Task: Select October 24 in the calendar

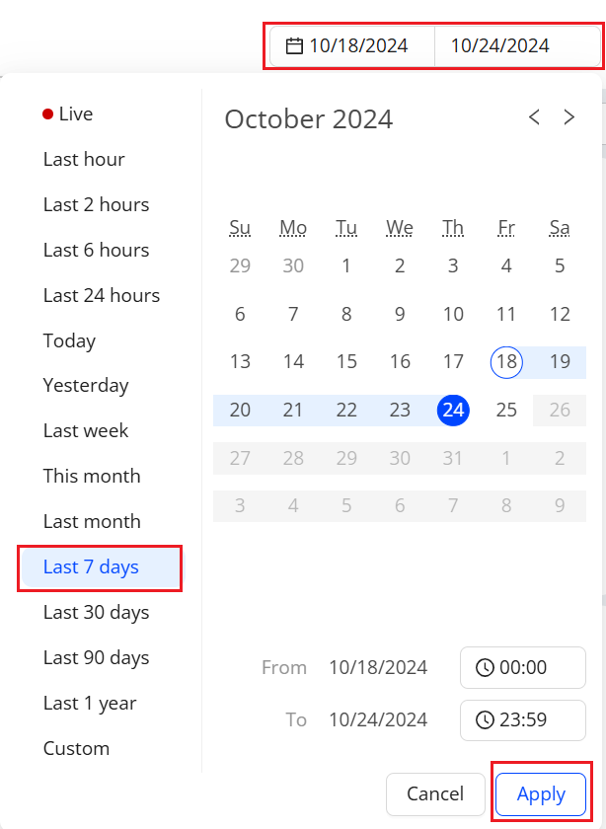Action: click(453, 410)
